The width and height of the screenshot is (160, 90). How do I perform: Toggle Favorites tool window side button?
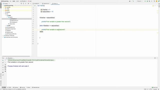(x=1, y=83)
